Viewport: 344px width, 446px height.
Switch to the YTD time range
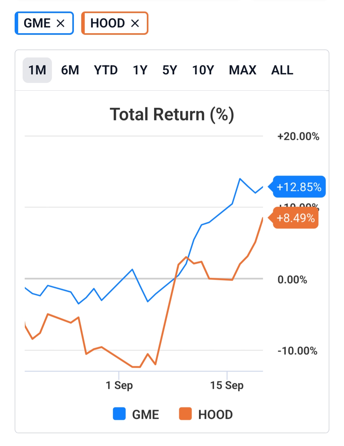[x=106, y=70]
